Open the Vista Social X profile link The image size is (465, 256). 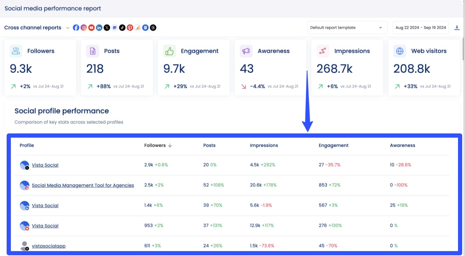point(45,165)
